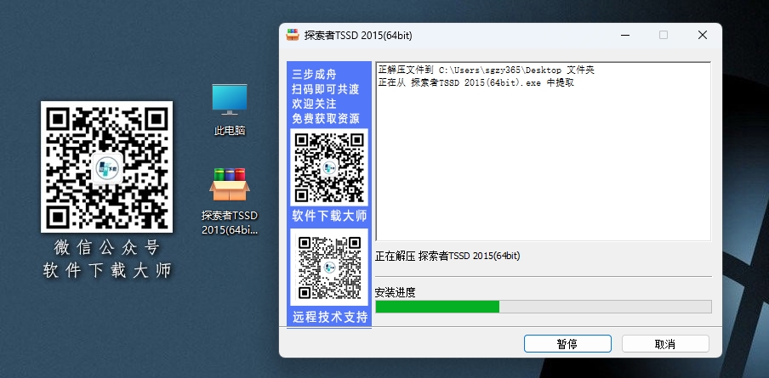
Task: Click the installer title 探索者TSSD 2015(64bit)
Action: 358,36
